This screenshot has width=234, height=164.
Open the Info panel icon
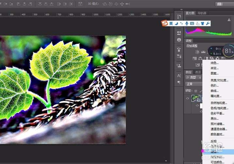[179, 40]
